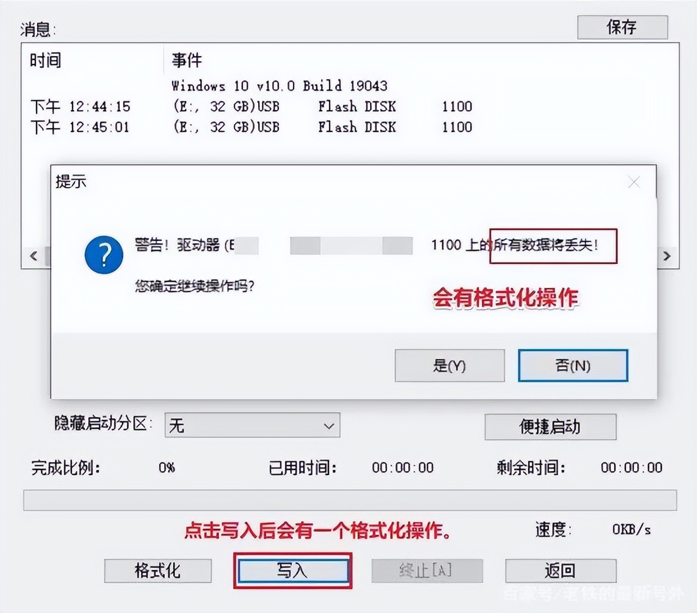Click the disabled 终止[A] button

coord(427,571)
